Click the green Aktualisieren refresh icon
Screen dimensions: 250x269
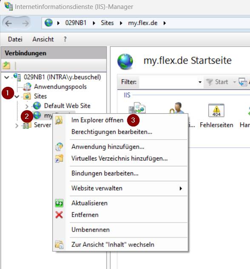(59, 203)
